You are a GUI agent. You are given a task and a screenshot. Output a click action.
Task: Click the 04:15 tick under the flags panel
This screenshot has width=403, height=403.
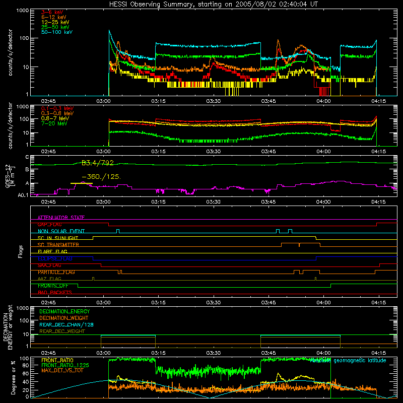click(379, 303)
